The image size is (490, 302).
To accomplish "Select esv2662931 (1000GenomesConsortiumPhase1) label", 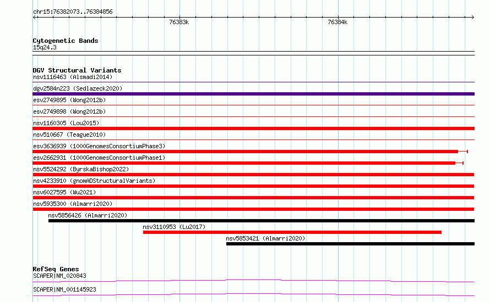I will point(99,158).
